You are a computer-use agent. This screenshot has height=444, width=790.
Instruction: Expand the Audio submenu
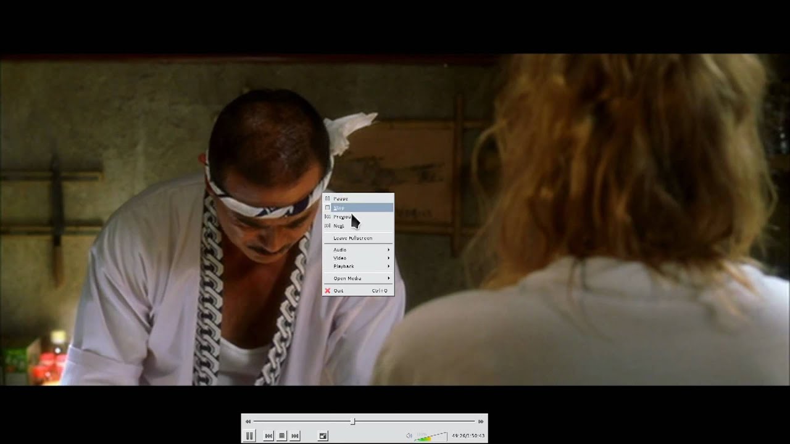358,250
